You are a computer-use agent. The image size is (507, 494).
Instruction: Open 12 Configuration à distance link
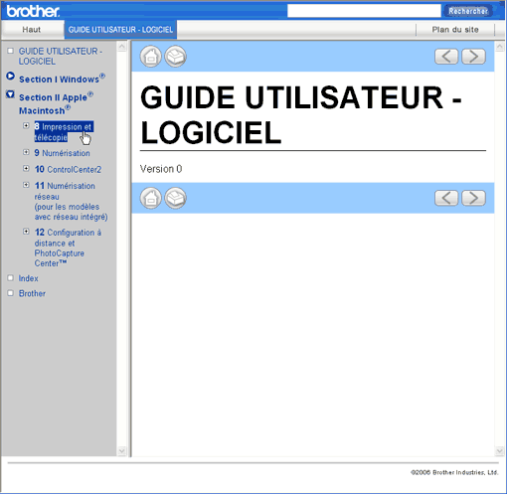68,247
